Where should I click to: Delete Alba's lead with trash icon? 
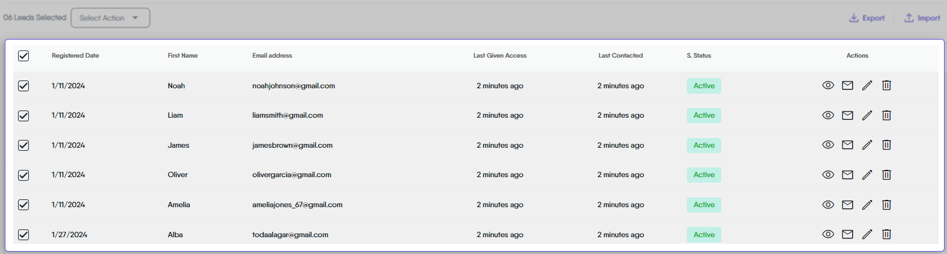pyautogui.click(x=886, y=234)
